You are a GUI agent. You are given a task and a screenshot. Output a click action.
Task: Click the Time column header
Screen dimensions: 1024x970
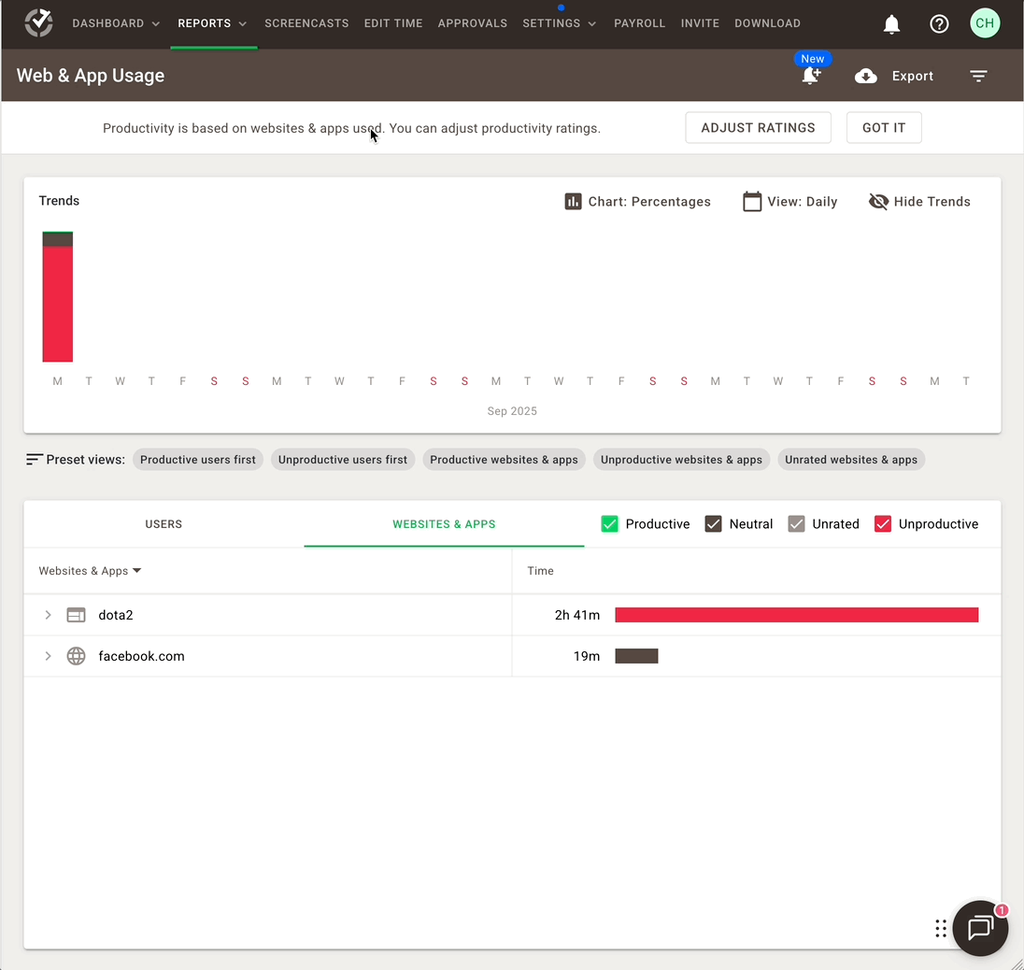pyautogui.click(x=540, y=570)
